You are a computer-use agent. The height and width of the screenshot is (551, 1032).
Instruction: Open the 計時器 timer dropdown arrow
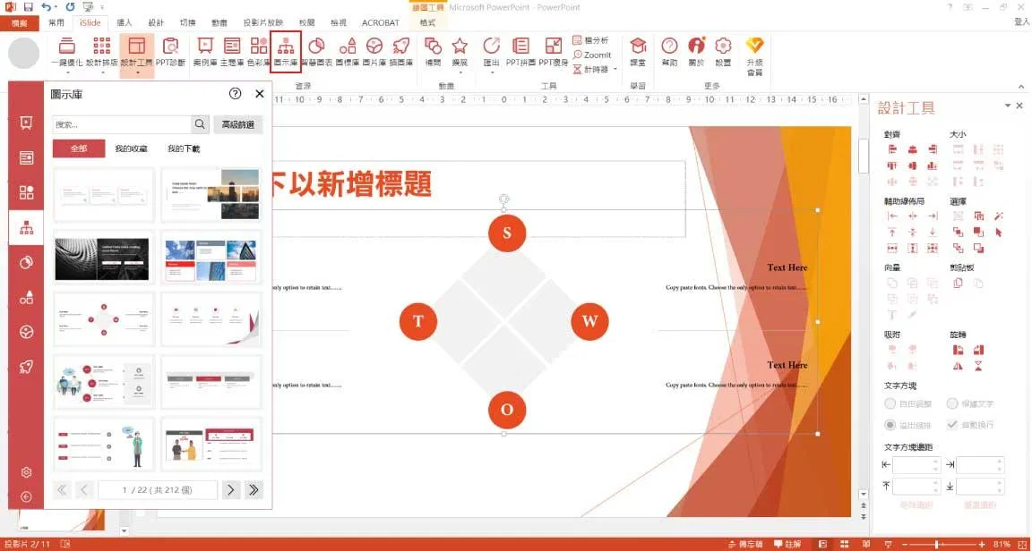pos(615,69)
